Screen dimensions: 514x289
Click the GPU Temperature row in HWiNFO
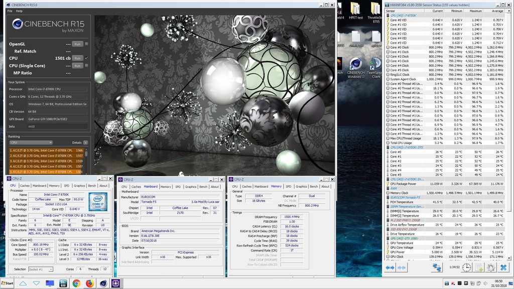coord(446,243)
